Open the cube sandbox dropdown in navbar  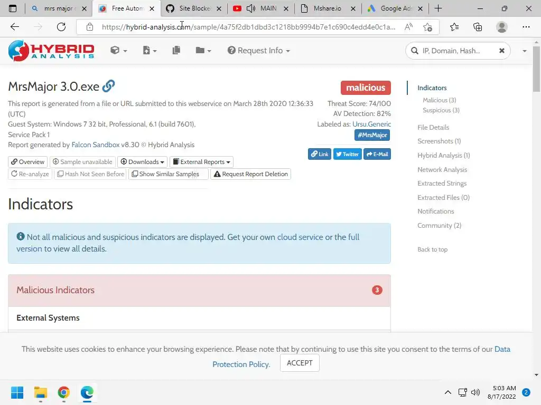(x=118, y=51)
